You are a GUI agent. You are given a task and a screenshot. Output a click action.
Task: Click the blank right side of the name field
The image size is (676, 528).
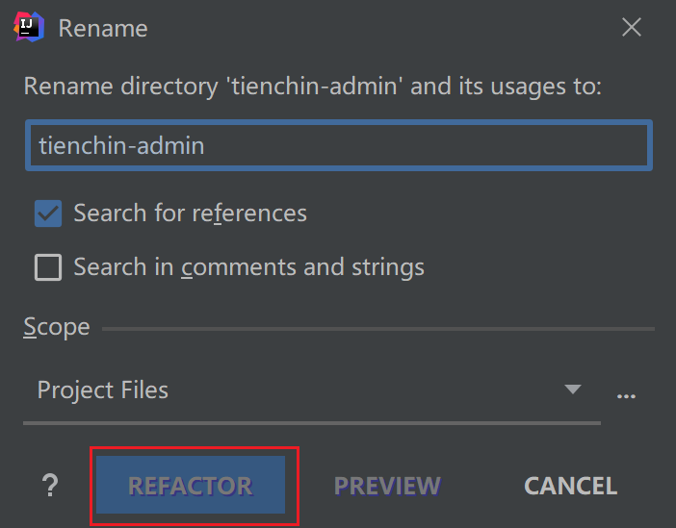pos(481,145)
